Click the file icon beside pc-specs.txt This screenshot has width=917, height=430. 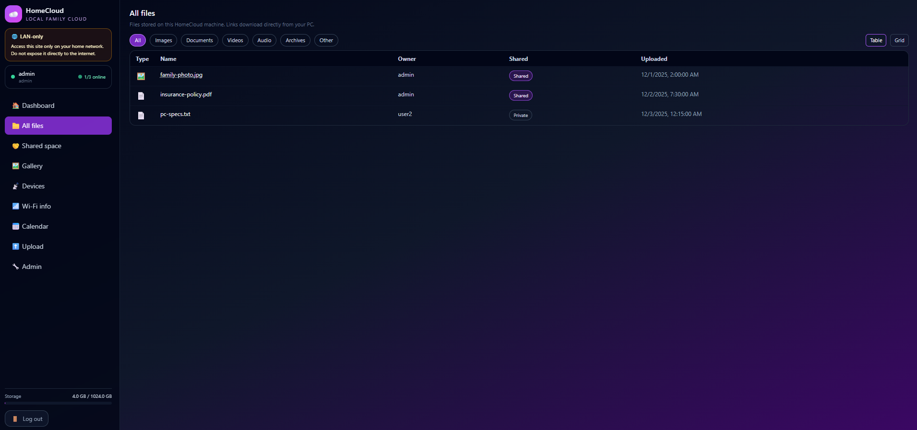pyautogui.click(x=141, y=116)
